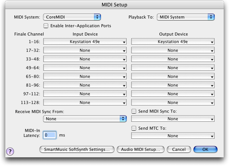Open Input Device dropdown for channels 33-48
229x166 pixels.
[85, 59]
